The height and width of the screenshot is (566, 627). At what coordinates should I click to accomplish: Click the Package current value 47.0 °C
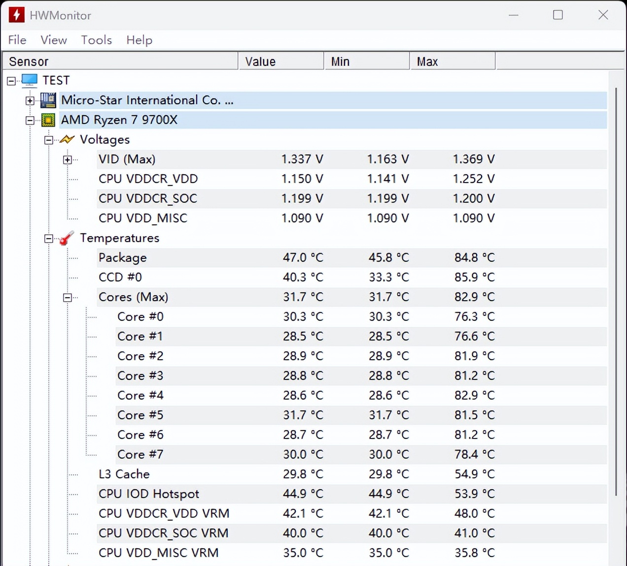(x=303, y=258)
